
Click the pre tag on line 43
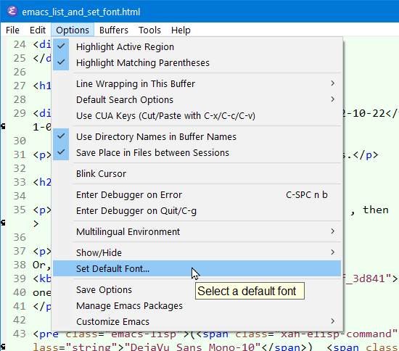pyautogui.click(x=49, y=334)
